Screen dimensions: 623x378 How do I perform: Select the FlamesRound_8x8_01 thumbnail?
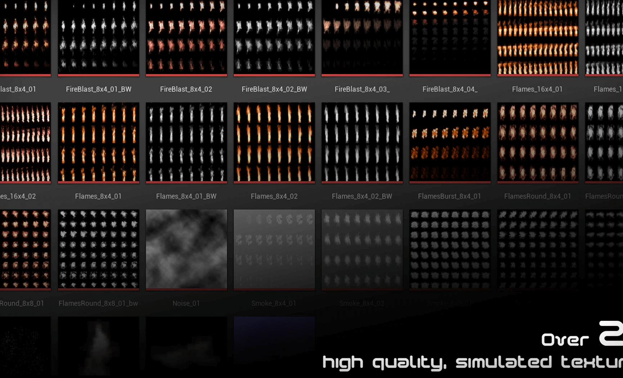25,250
